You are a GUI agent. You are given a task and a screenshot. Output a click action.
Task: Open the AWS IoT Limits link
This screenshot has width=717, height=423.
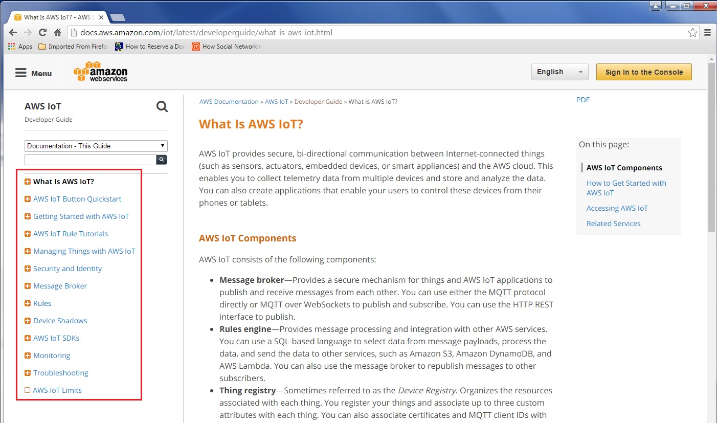(x=57, y=390)
